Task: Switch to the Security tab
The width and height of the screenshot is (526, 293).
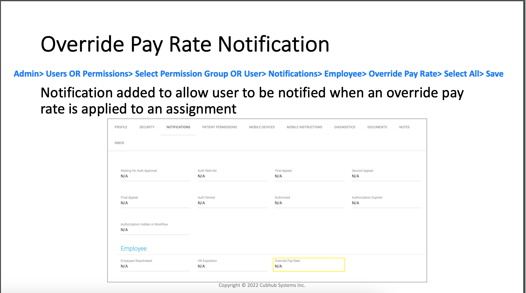Action: point(147,127)
